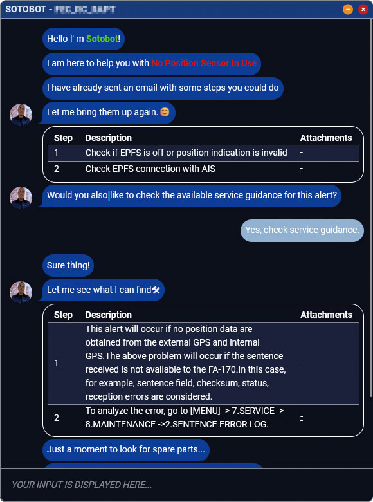This screenshot has width=373, height=502.
Task: Close the Sotobot chat window
Action: click(363, 9)
